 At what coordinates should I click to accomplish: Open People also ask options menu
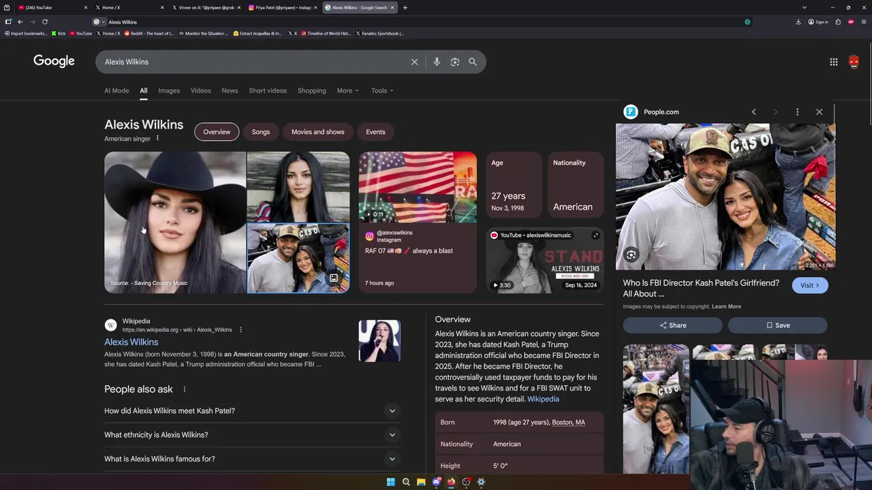tap(184, 389)
